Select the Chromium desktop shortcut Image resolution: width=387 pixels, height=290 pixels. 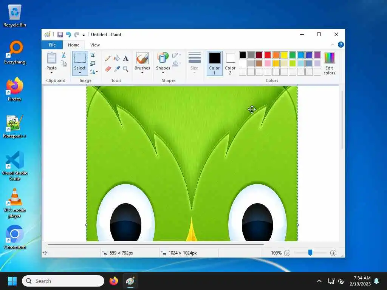coord(15,237)
